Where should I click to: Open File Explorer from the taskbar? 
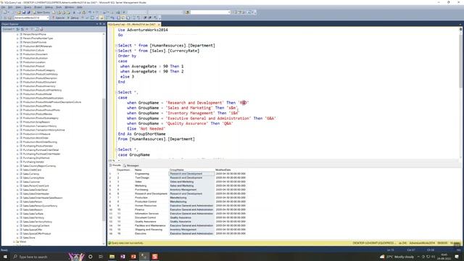[x=112, y=257]
